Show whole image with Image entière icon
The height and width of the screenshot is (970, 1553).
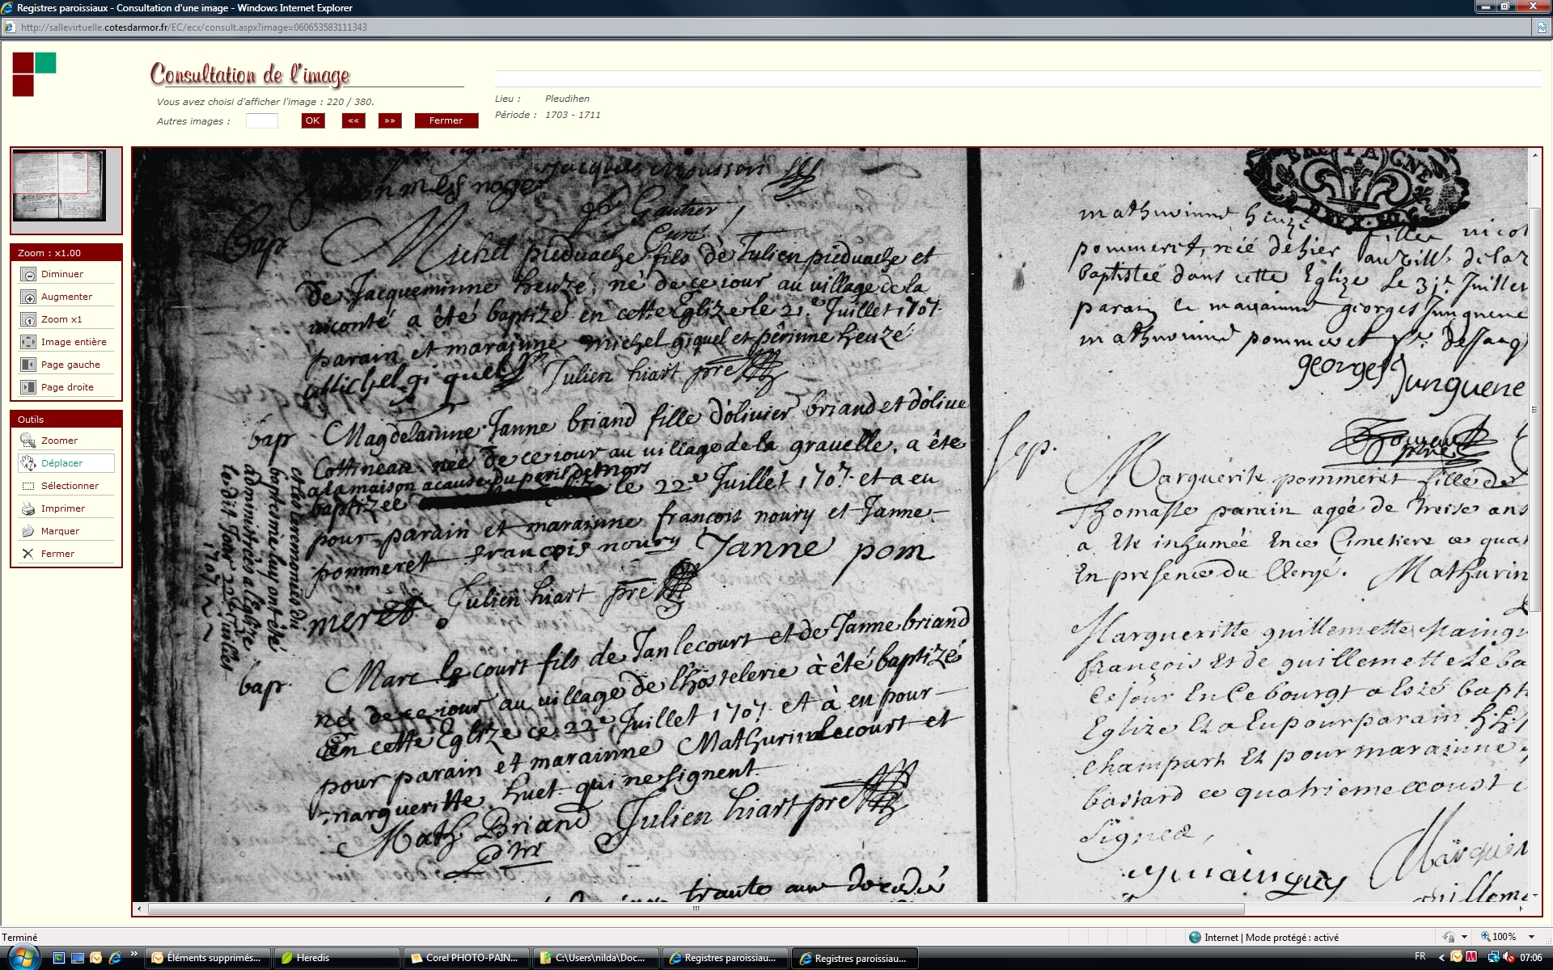(x=28, y=343)
